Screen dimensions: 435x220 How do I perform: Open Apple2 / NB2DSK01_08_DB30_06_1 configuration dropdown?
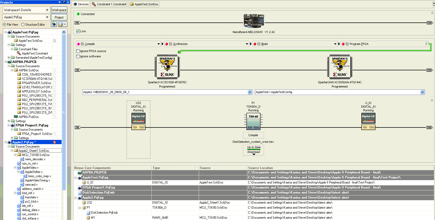point(250,92)
